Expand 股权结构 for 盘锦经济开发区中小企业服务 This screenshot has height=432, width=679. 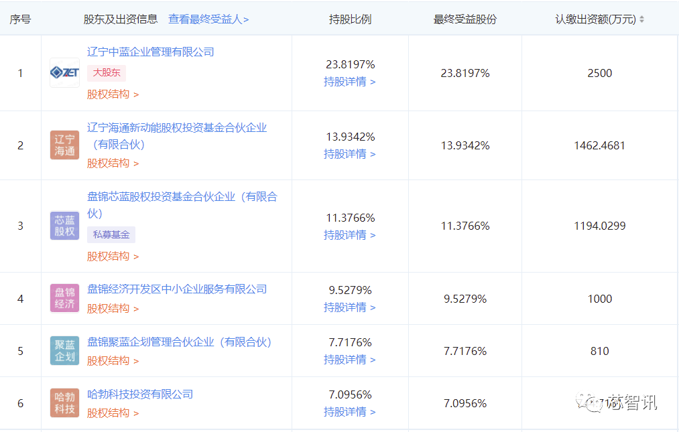[113, 309]
